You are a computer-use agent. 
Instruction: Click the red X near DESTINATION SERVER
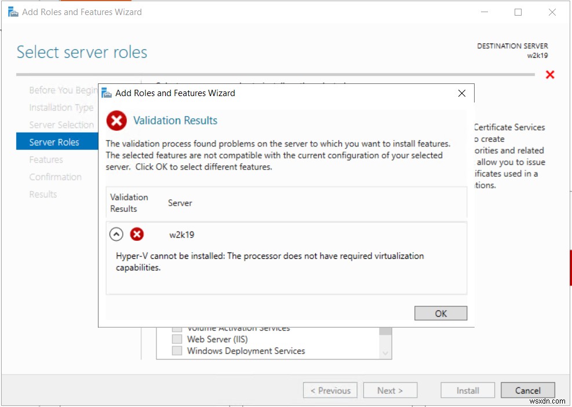(x=549, y=74)
